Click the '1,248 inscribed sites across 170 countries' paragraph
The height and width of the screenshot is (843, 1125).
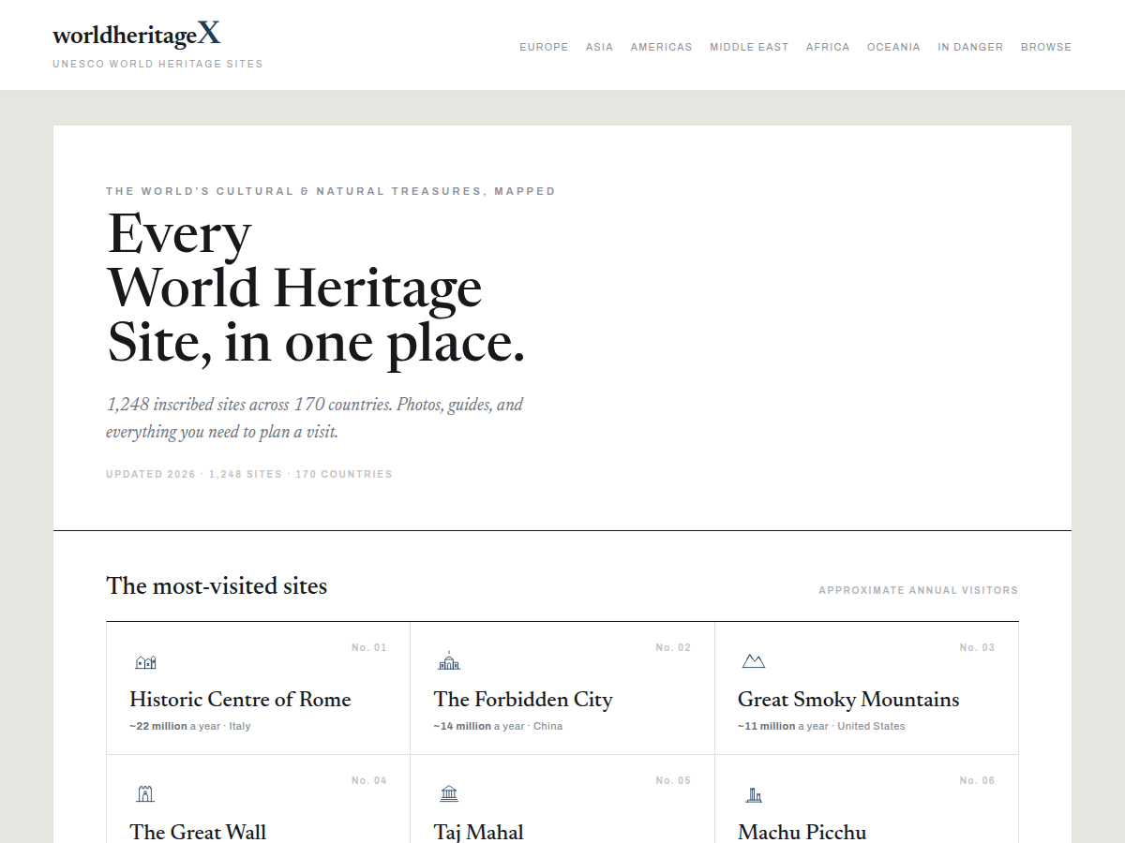(314, 418)
